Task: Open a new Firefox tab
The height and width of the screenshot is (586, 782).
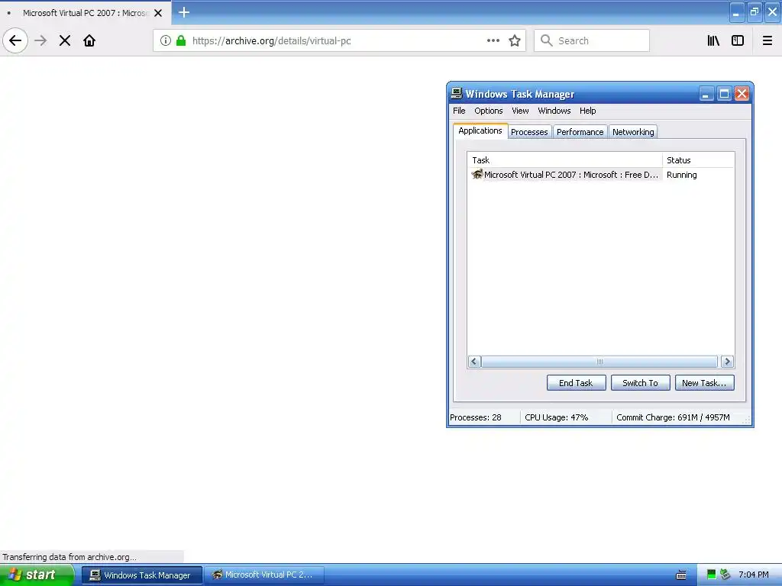Action: point(184,12)
